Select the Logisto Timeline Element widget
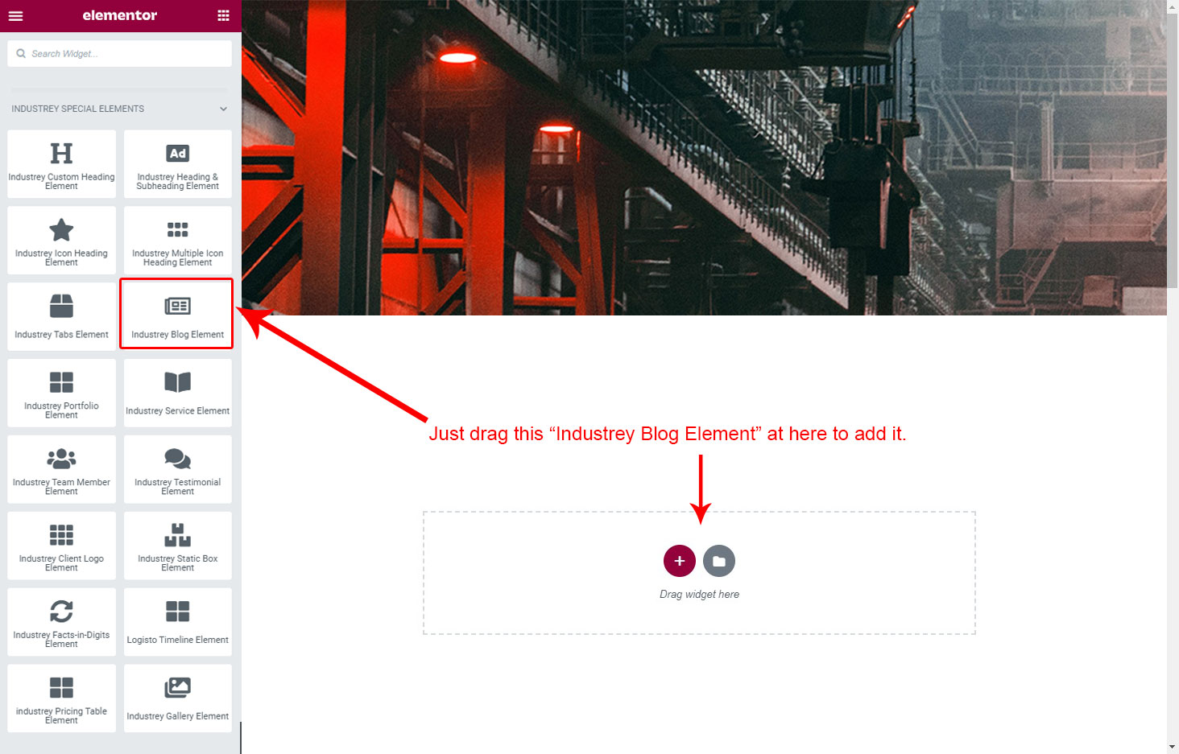The height and width of the screenshot is (754, 1179). 178,622
